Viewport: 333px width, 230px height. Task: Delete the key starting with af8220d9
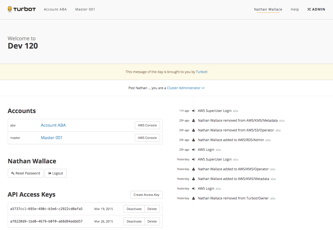(x=152, y=222)
